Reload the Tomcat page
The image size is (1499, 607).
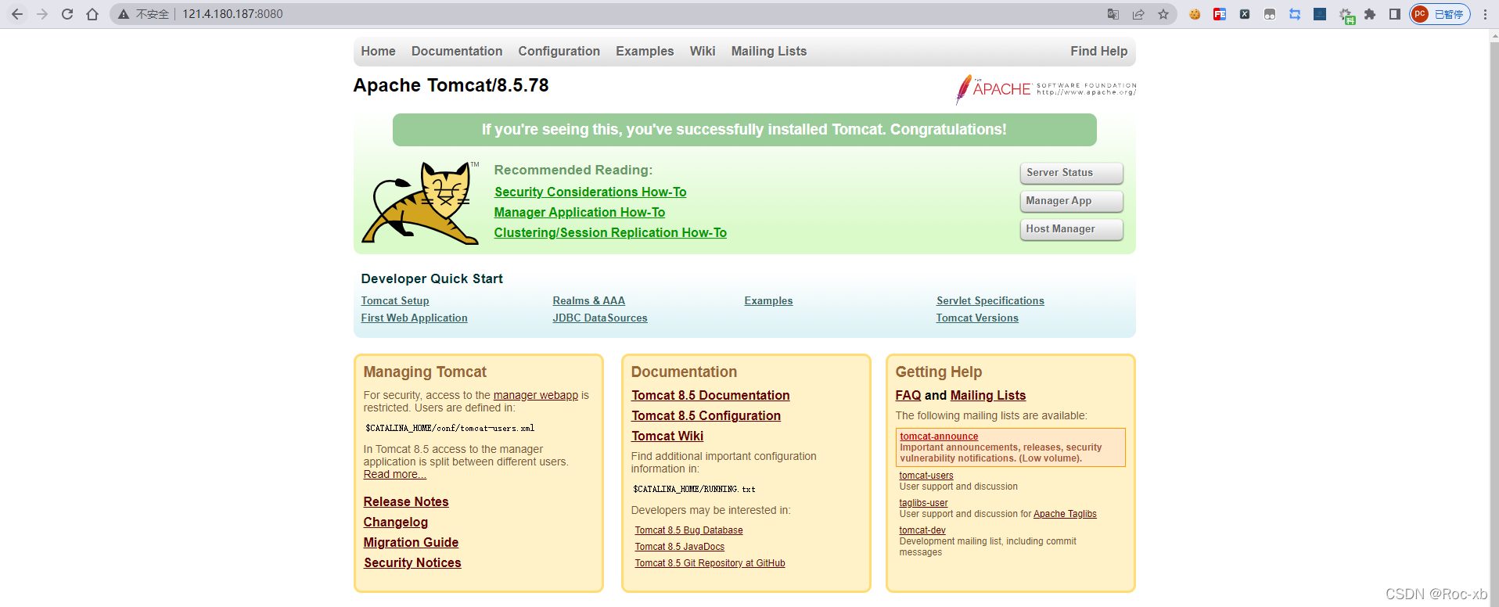tap(67, 14)
